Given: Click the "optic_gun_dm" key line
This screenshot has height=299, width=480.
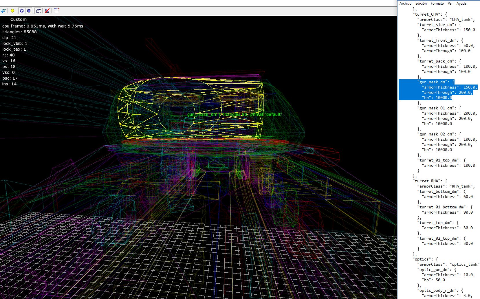Looking at the screenshot, I should coord(437,269).
